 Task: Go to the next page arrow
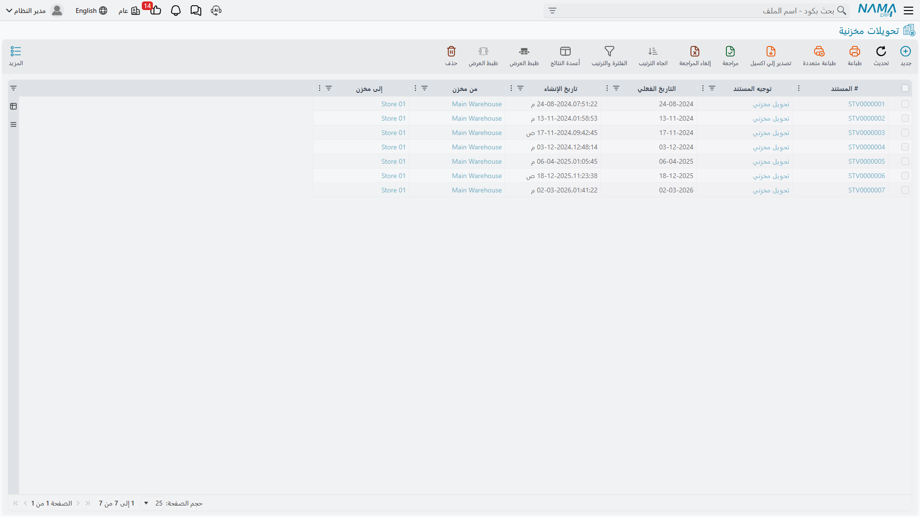pyautogui.click(x=25, y=503)
